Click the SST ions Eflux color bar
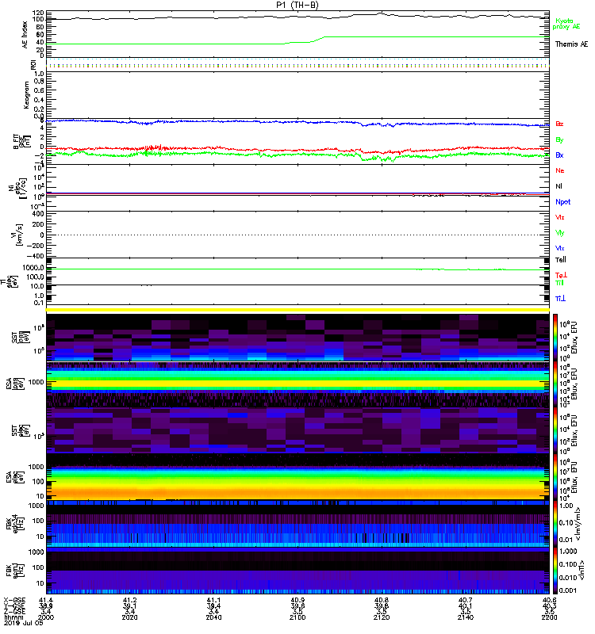Image resolution: width=595 pixels, height=634 pixels. pyautogui.click(x=555, y=338)
